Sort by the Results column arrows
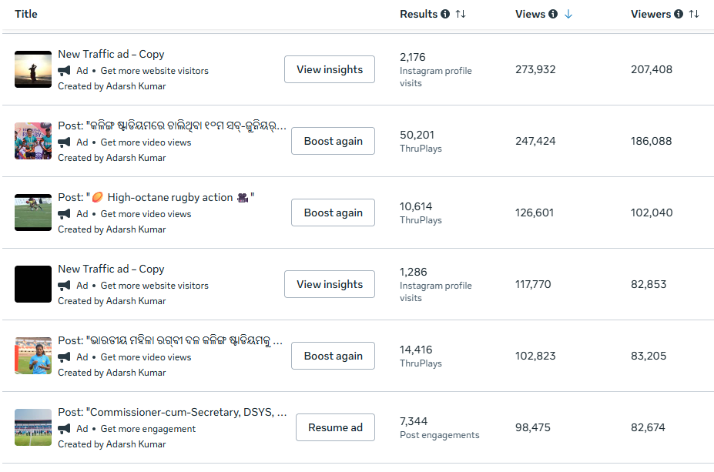 click(461, 14)
